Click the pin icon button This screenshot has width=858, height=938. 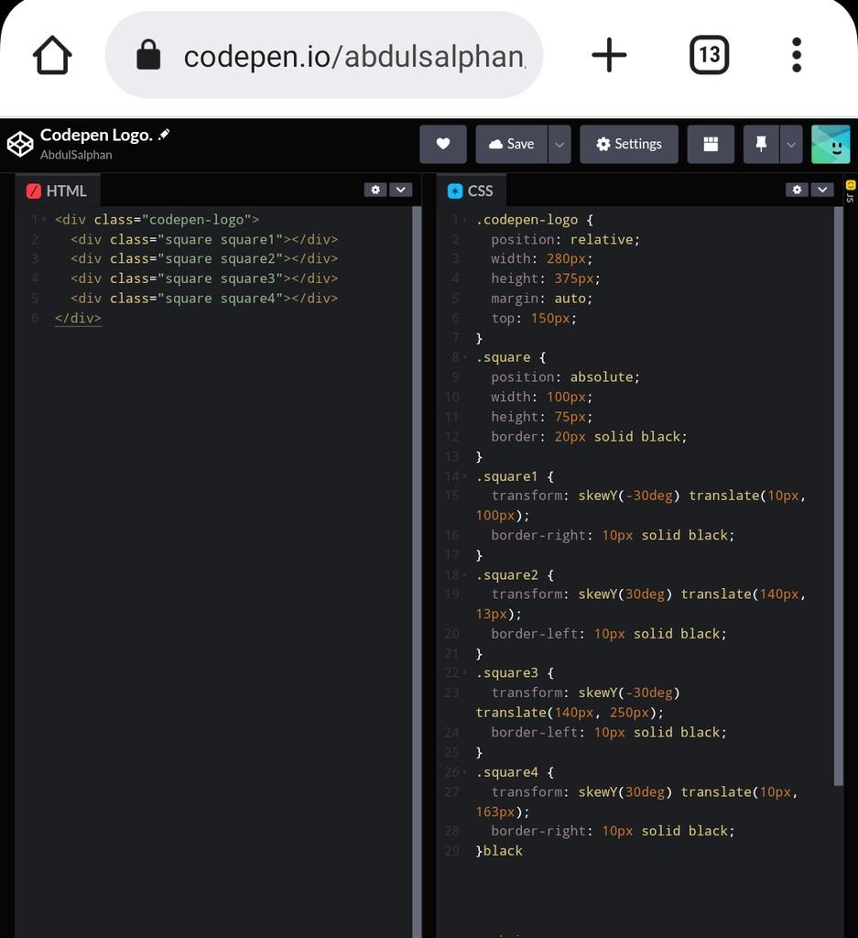761,144
